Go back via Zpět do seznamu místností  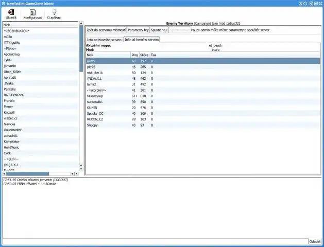coord(106,30)
